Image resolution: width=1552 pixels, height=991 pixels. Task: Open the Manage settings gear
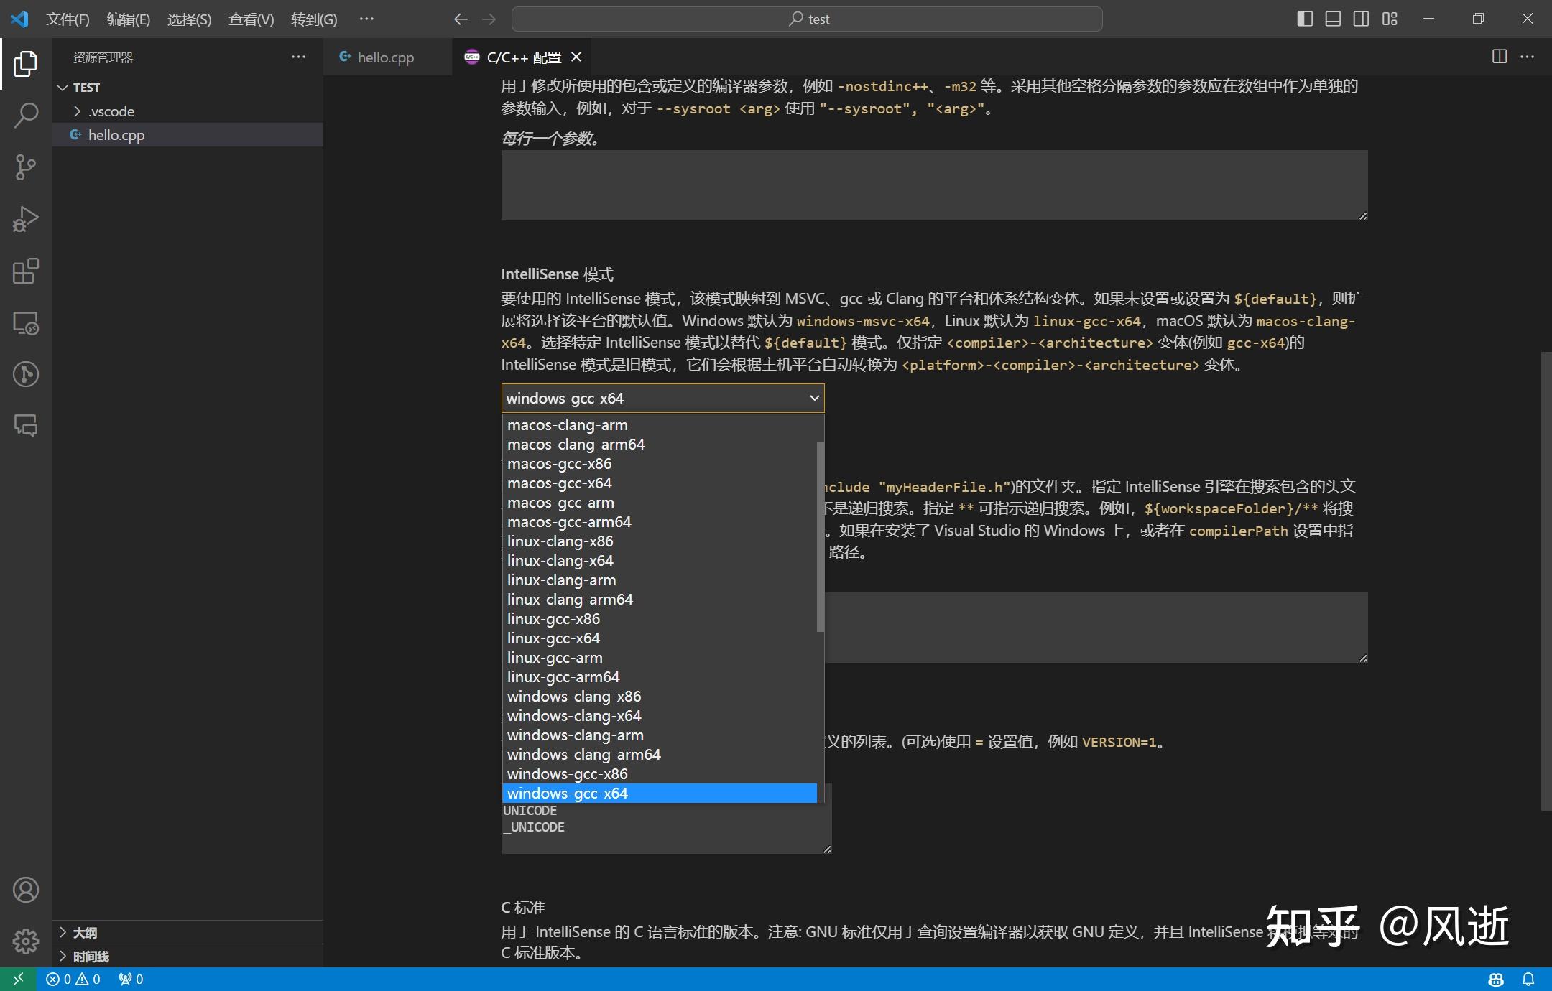point(26,941)
